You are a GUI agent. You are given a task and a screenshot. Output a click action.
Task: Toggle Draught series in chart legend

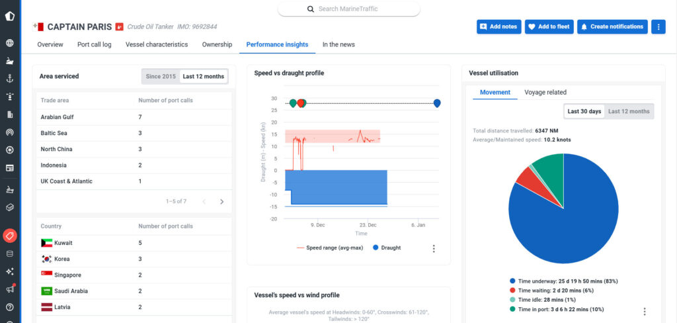click(386, 248)
